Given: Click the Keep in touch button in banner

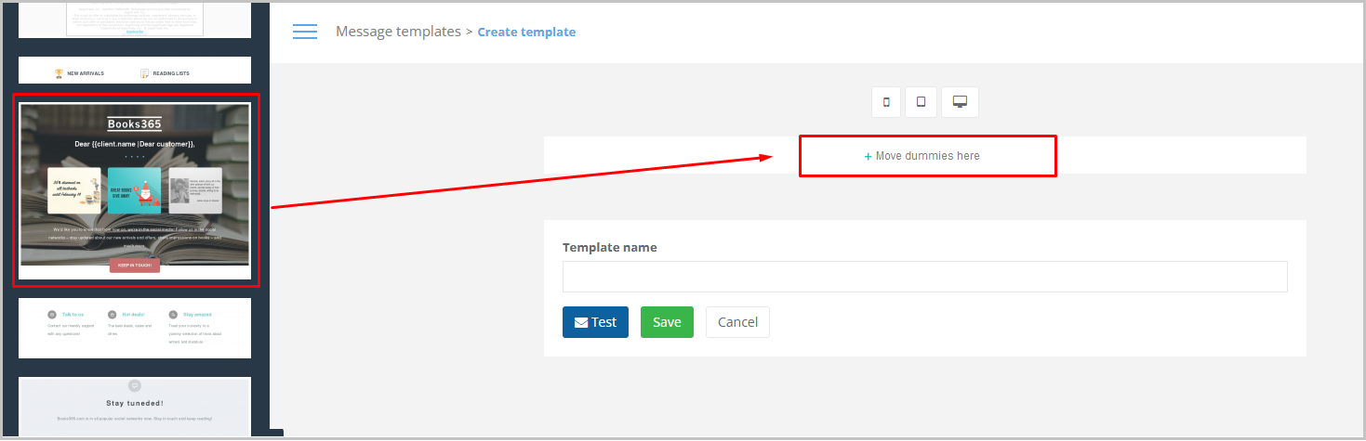Looking at the screenshot, I should point(135,265).
